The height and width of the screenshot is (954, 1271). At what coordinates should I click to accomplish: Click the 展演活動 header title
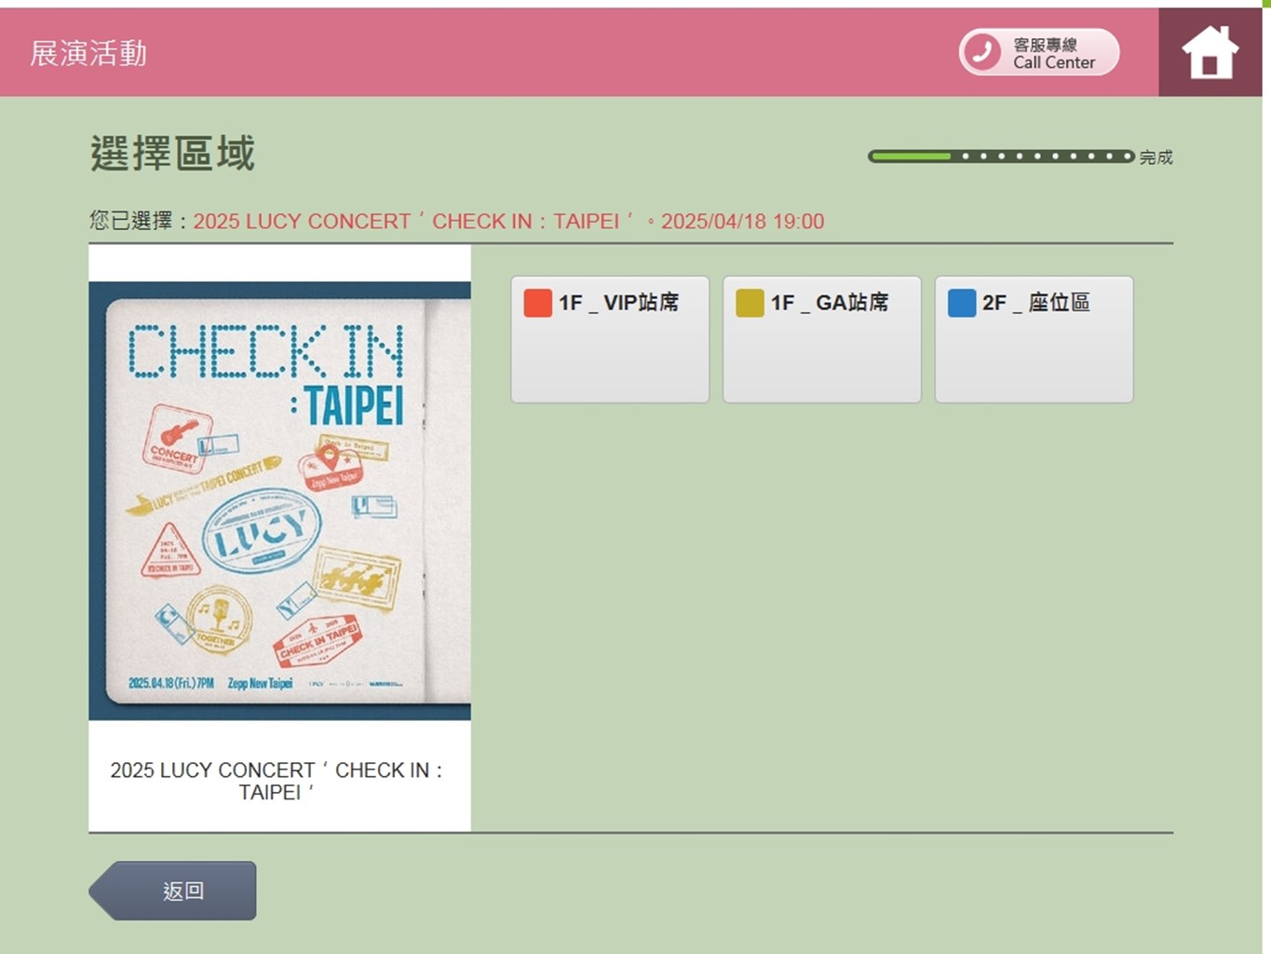pyautogui.click(x=87, y=53)
